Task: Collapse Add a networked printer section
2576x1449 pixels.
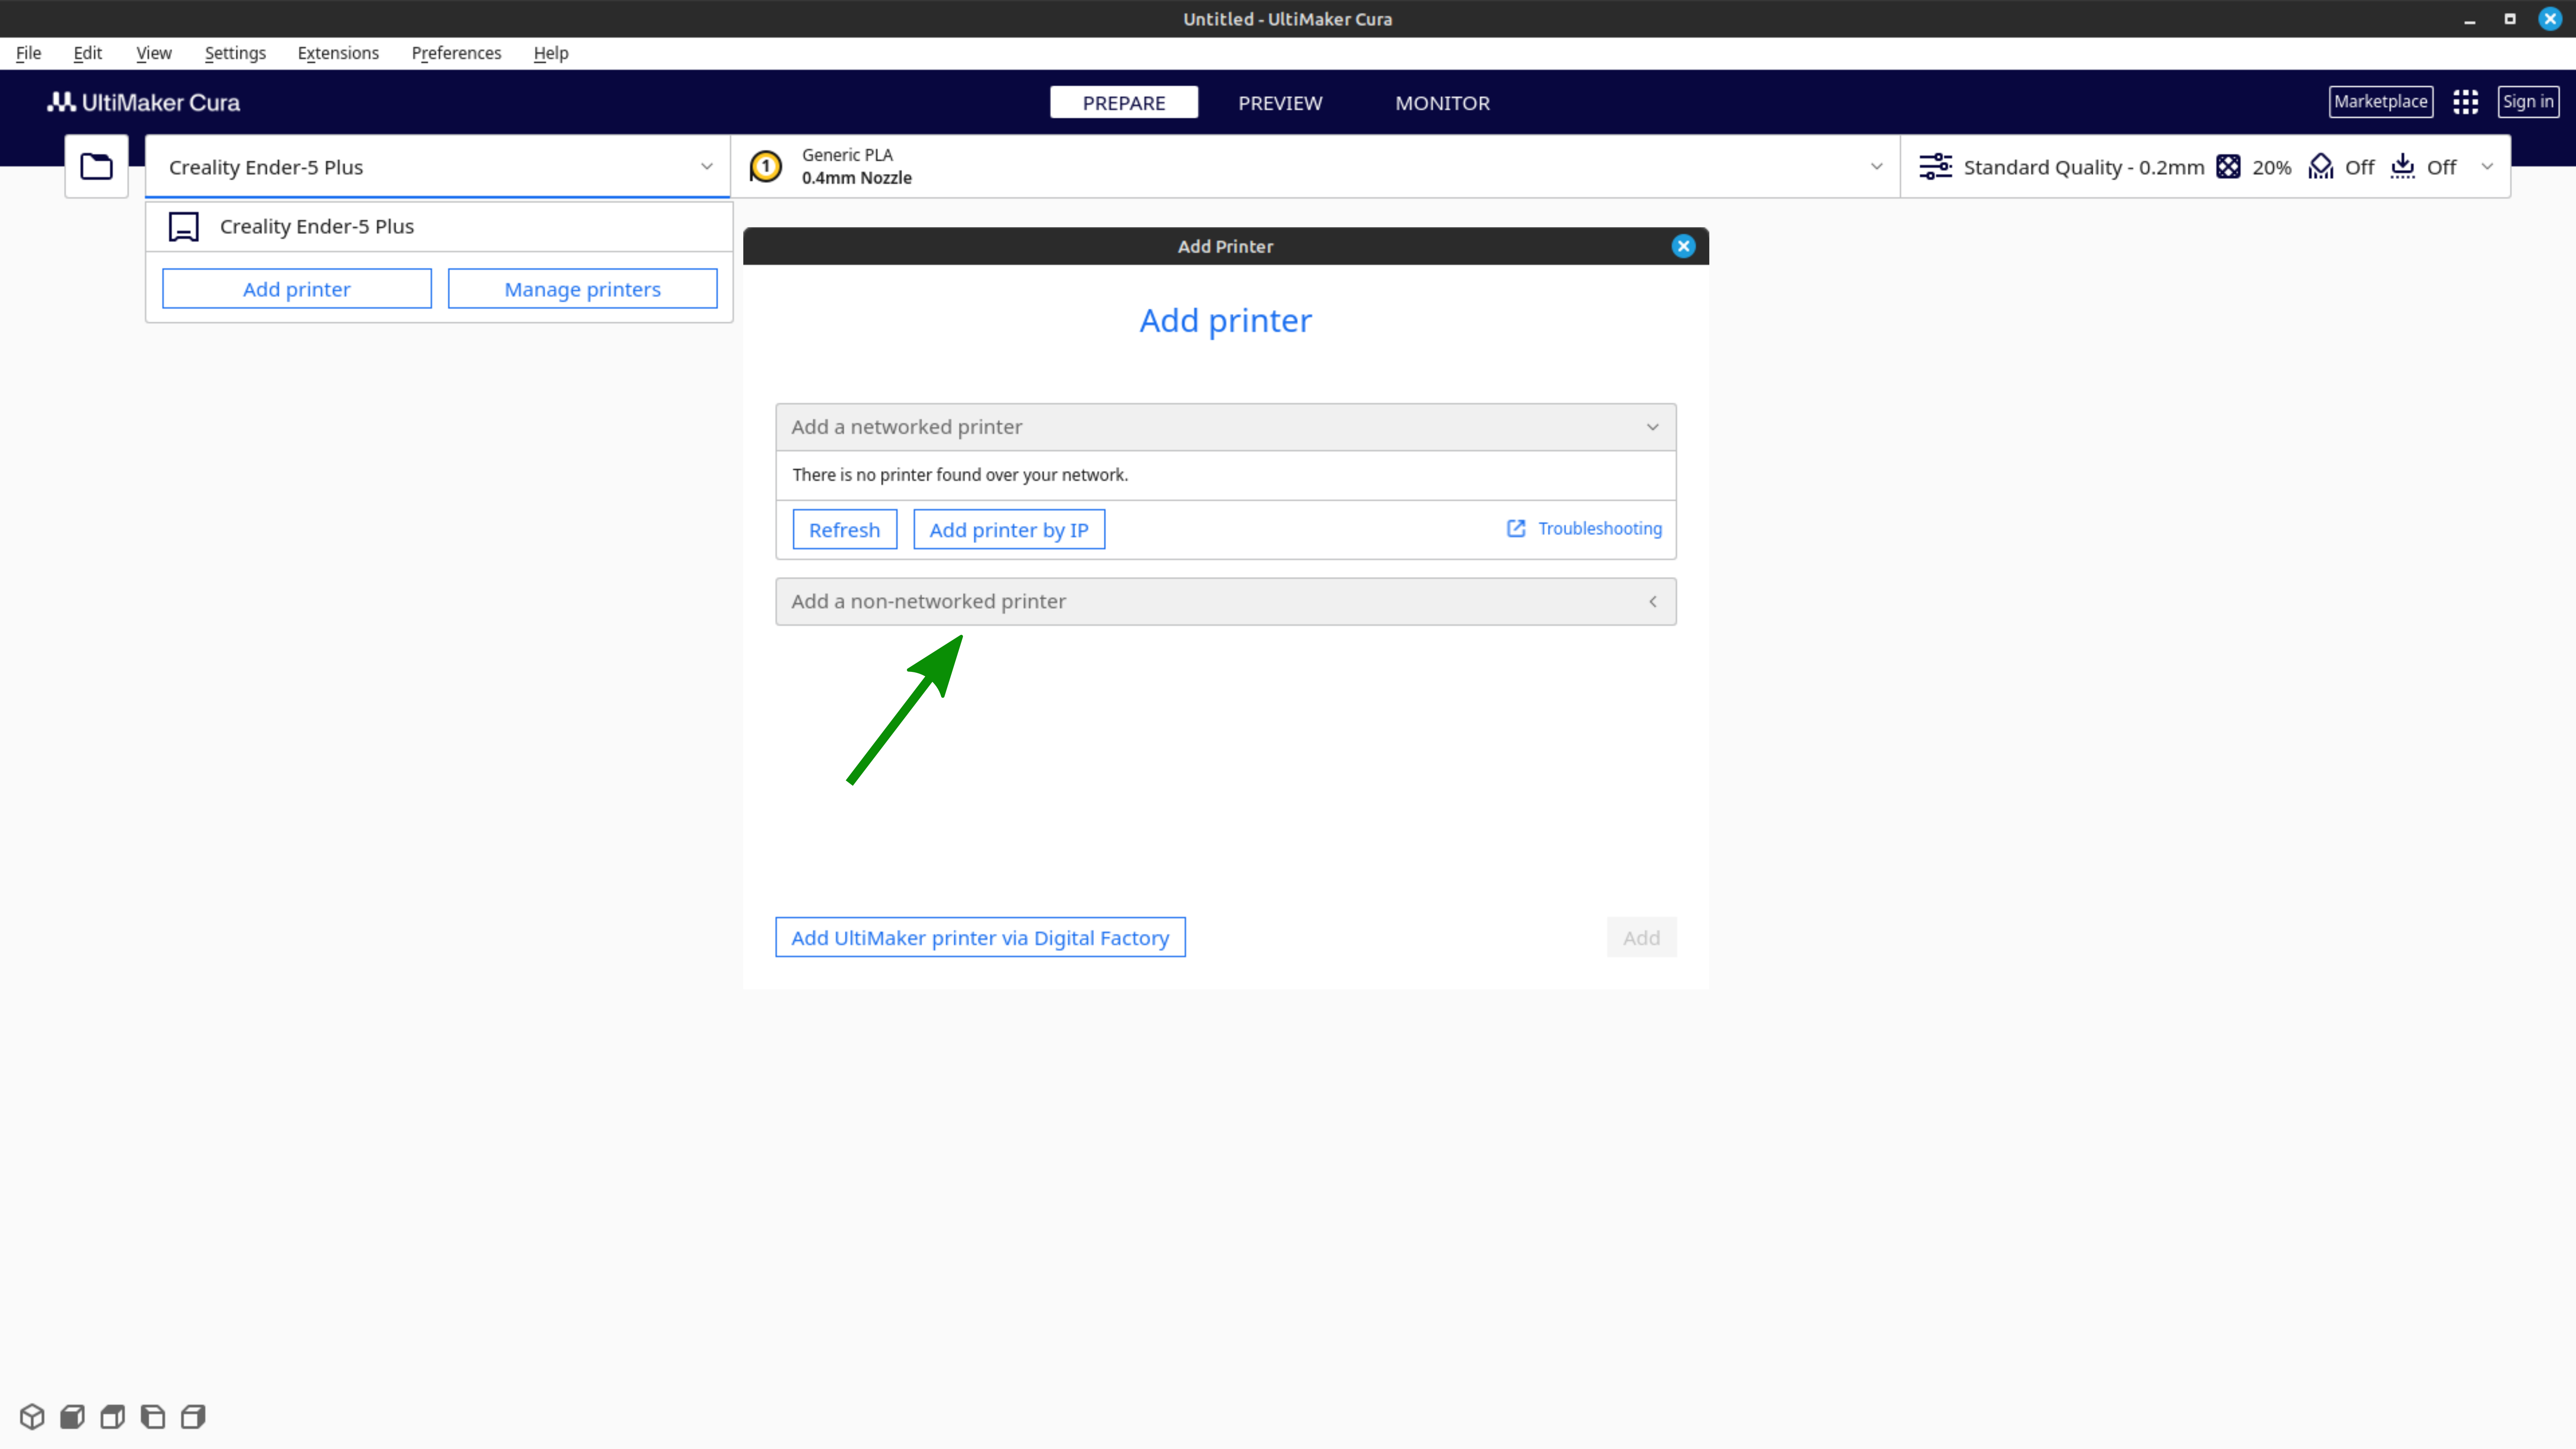Action: (1226, 427)
